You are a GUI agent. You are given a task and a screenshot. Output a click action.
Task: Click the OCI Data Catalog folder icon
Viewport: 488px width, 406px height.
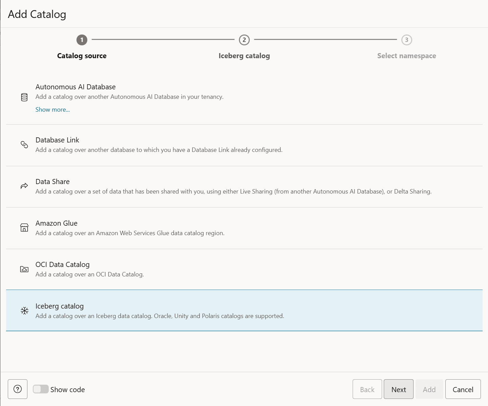24,269
